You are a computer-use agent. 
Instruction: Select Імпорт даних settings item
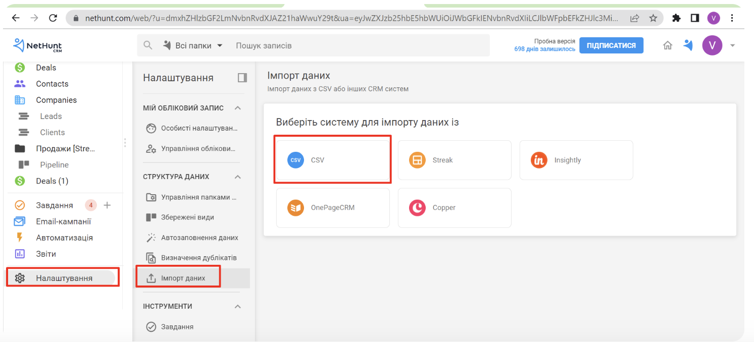(x=192, y=278)
